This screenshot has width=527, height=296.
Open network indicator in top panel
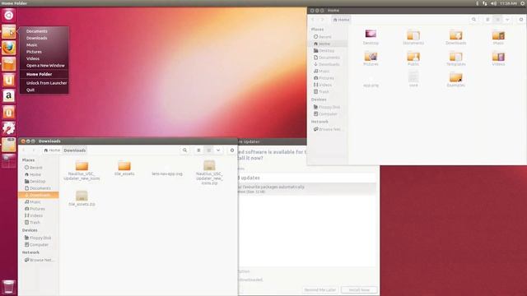click(485, 3)
